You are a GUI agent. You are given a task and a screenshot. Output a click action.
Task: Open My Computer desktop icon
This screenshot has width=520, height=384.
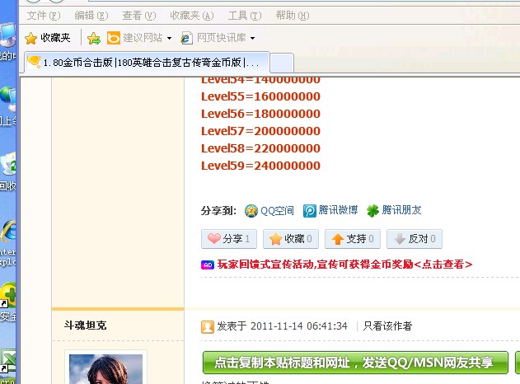pos(8,35)
